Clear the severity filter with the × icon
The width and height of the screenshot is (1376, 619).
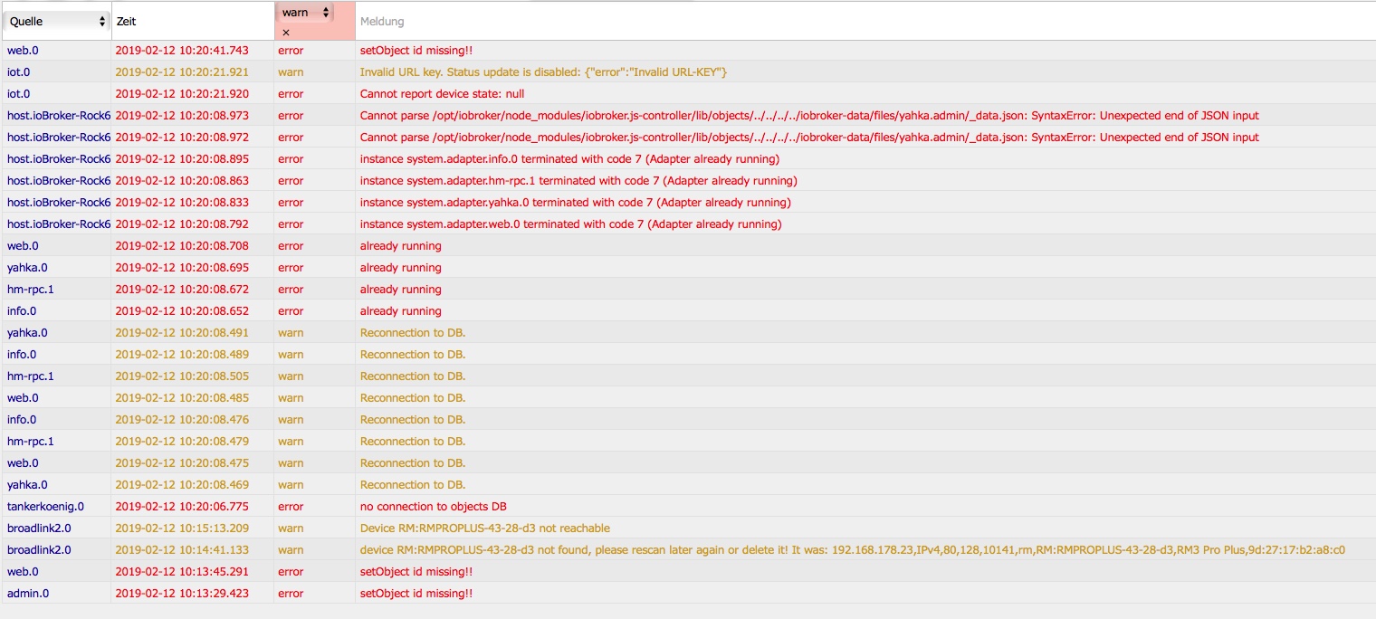pyautogui.click(x=286, y=33)
